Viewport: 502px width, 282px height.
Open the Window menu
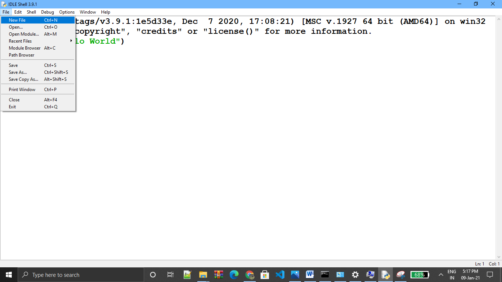pyautogui.click(x=88, y=12)
